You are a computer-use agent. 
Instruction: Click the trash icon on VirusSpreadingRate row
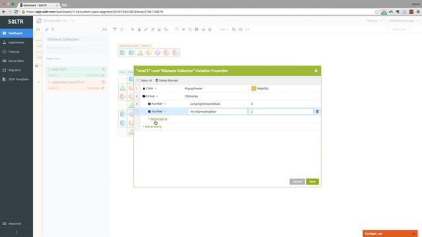click(317, 111)
